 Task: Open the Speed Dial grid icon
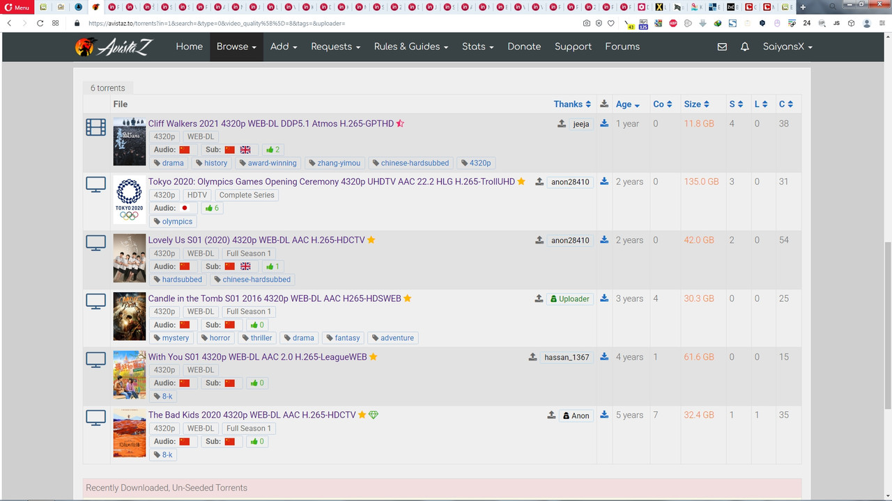click(x=55, y=23)
